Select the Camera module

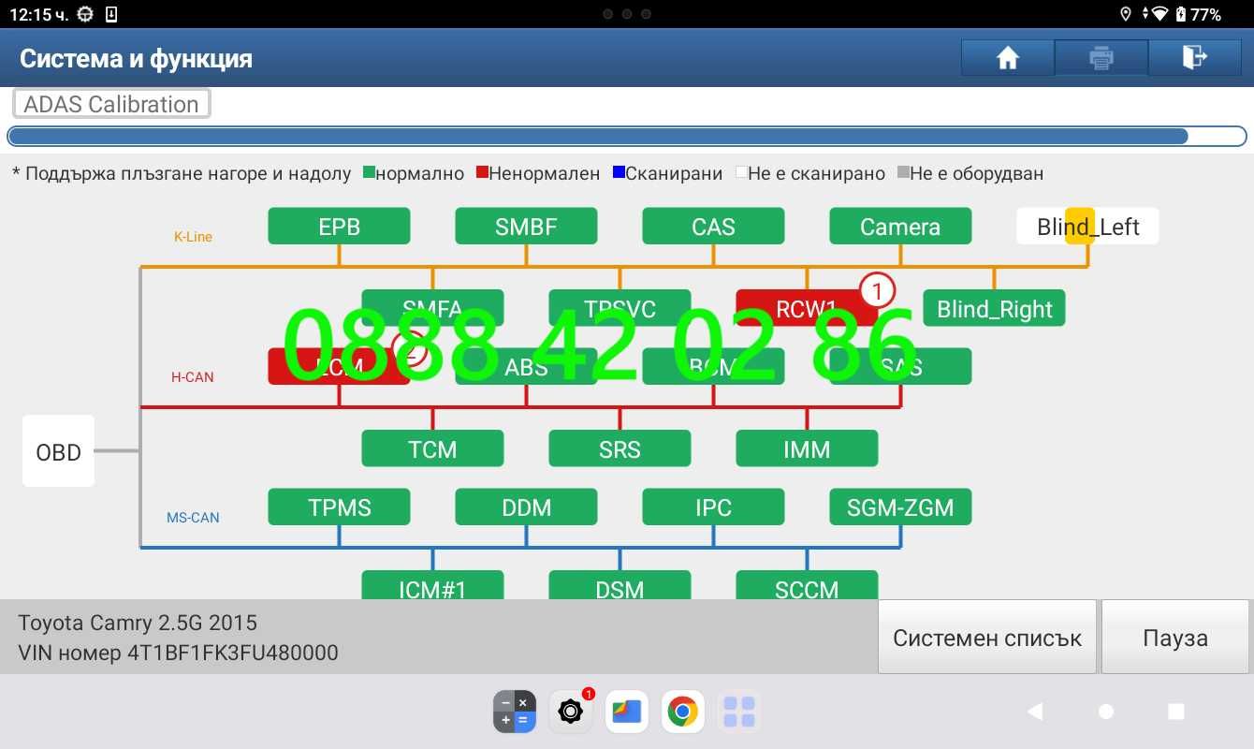(x=900, y=227)
